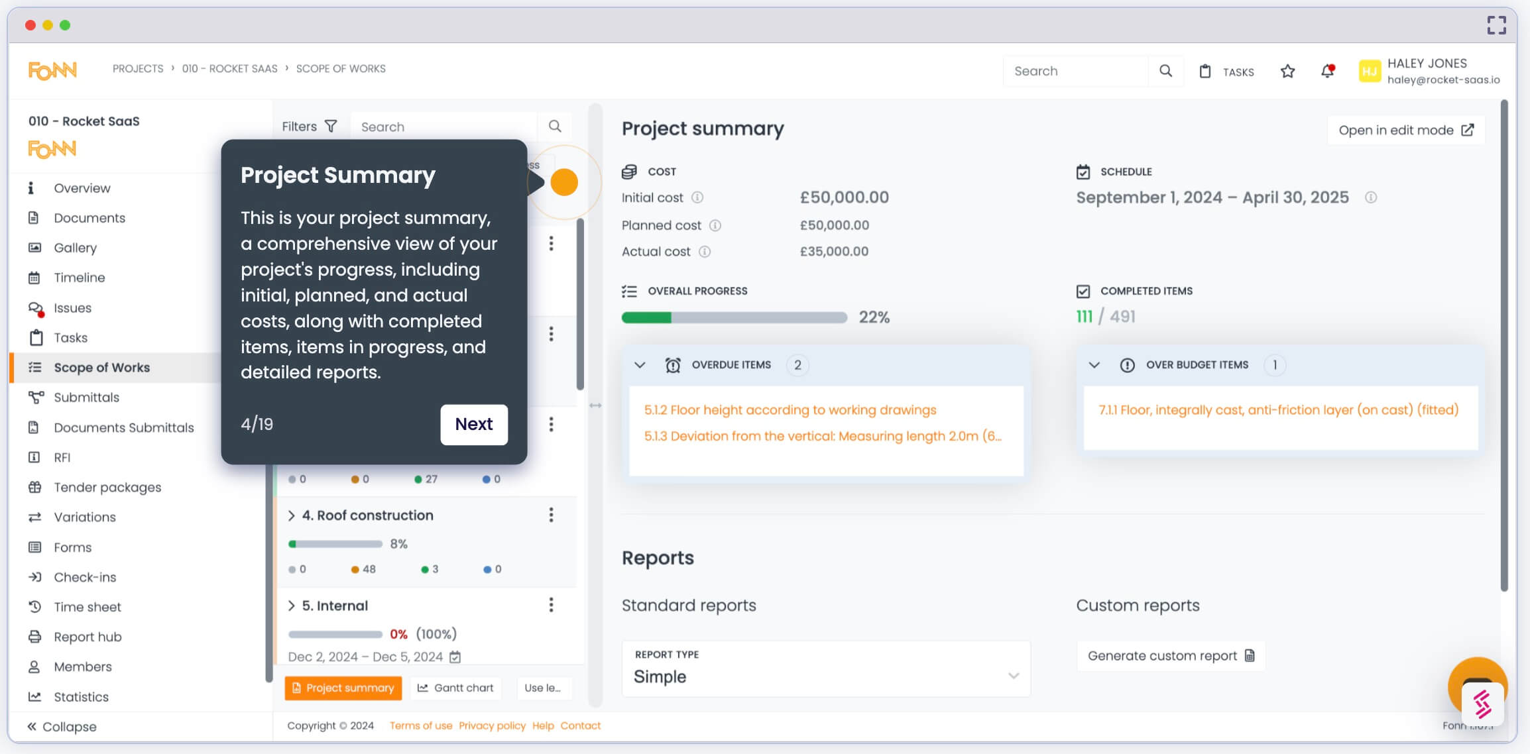
Task: Click the Statistics chart icon
Action: pos(35,697)
